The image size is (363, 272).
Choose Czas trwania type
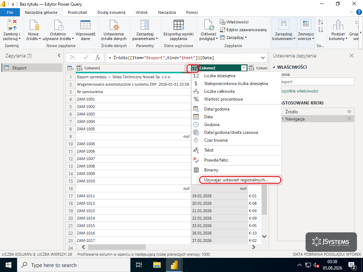coord(236,140)
